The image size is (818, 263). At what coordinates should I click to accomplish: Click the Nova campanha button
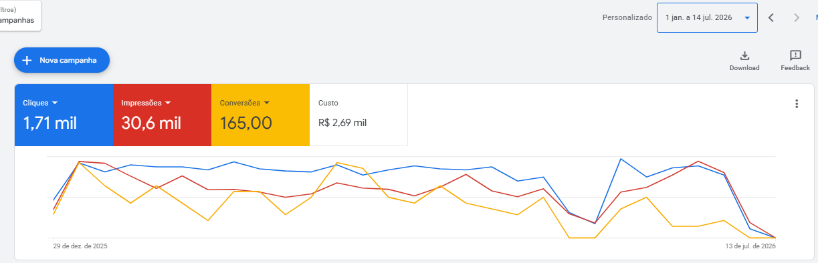point(62,60)
